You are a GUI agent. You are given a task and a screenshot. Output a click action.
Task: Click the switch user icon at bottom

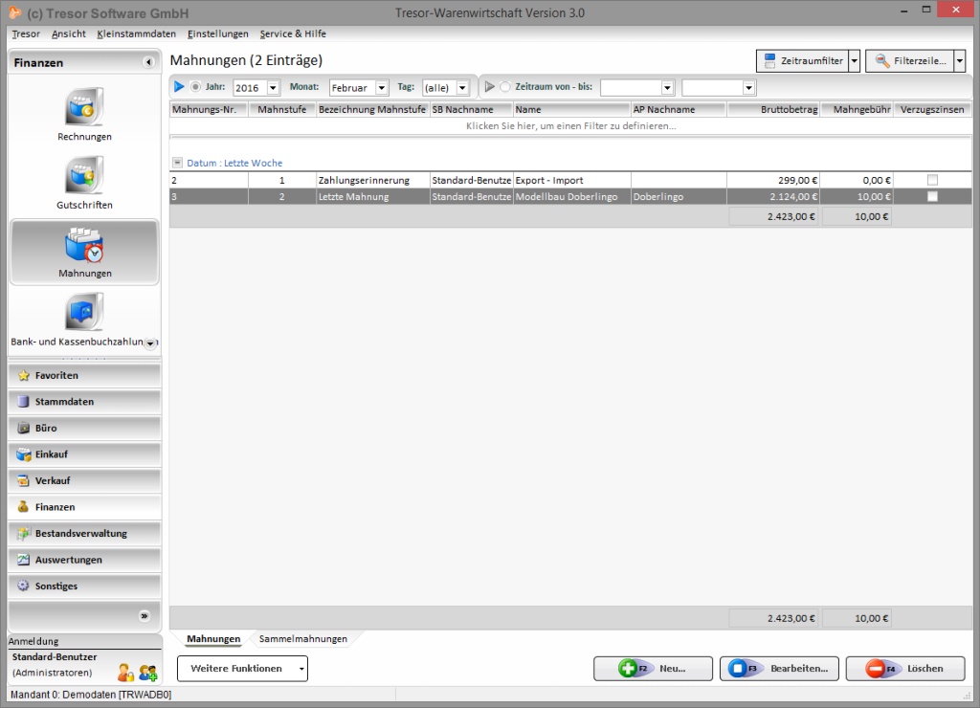pos(125,672)
